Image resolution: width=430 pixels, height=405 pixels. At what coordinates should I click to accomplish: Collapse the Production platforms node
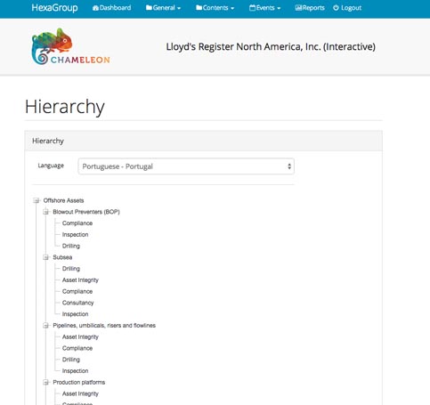tap(45, 383)
